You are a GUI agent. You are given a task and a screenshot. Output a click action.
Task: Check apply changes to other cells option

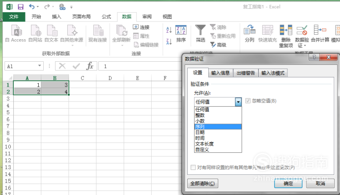coord(193,168)
